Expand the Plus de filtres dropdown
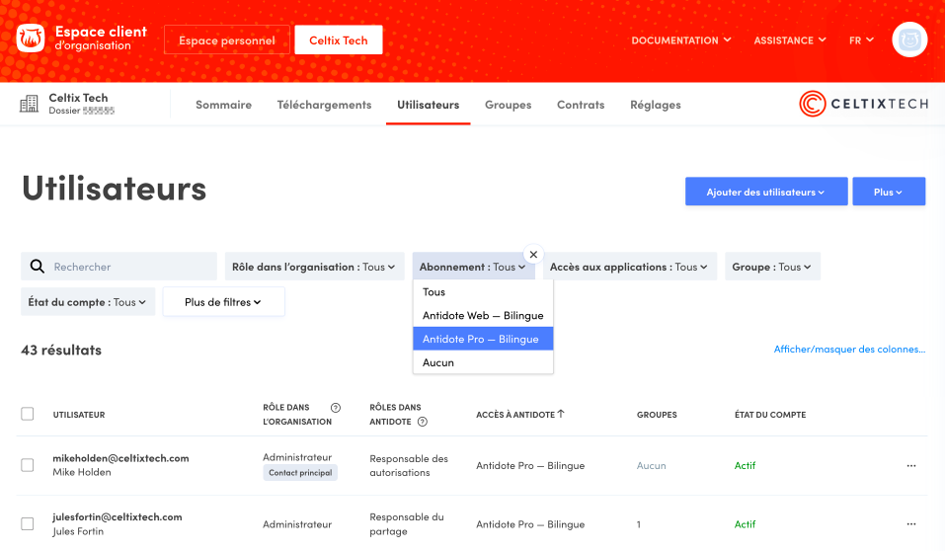This screenshot has height=551, width=945. coord(223,302)
